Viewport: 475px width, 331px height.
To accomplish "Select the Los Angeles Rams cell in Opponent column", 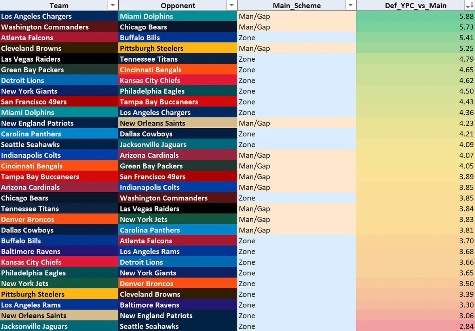I will point(178,252).
